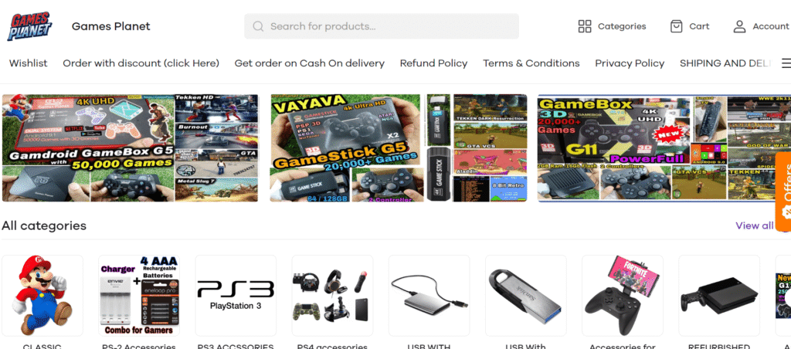Open the shopping Cart icon
Image resolution: width=791 pixels, height=349 pixels.
(676, 26)
